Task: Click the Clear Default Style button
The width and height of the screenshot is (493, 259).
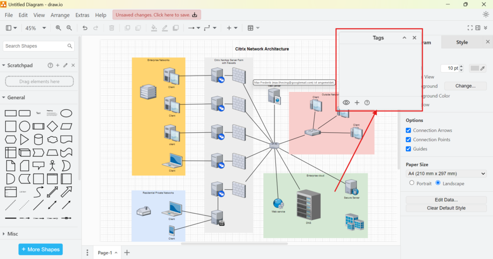Action: tap(446, 208)
